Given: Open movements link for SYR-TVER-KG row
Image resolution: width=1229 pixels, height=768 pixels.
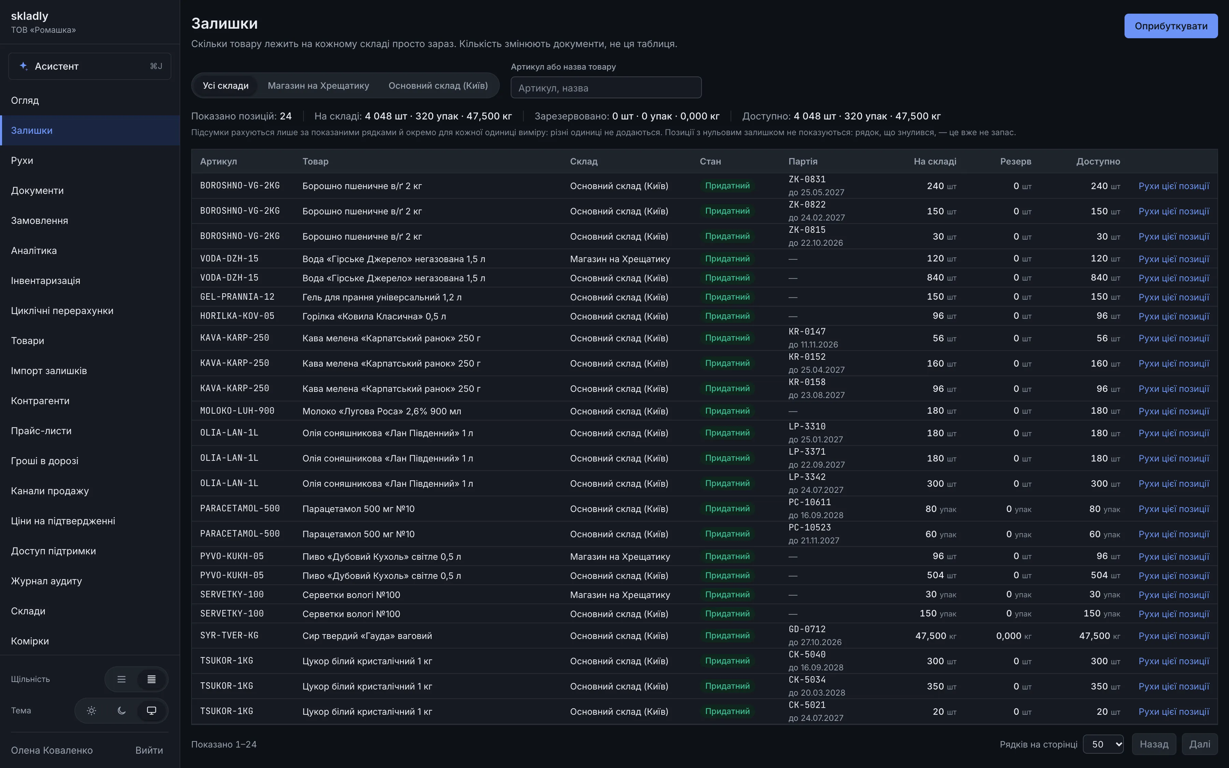Looking at the screenshot, I should pyautogui.click(x=1173, y=636).
